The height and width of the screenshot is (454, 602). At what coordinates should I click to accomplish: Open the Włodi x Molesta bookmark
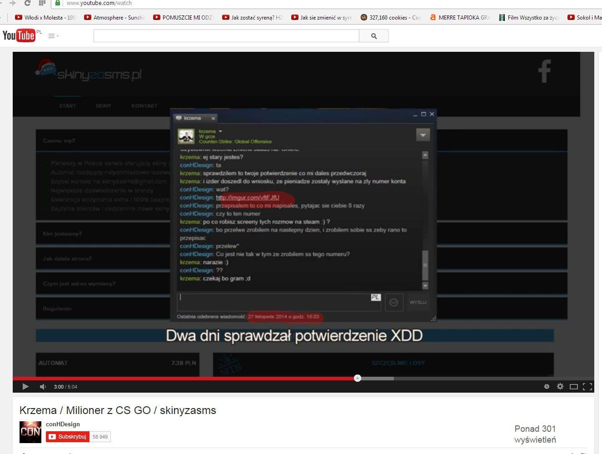click(x=45, y=18)
